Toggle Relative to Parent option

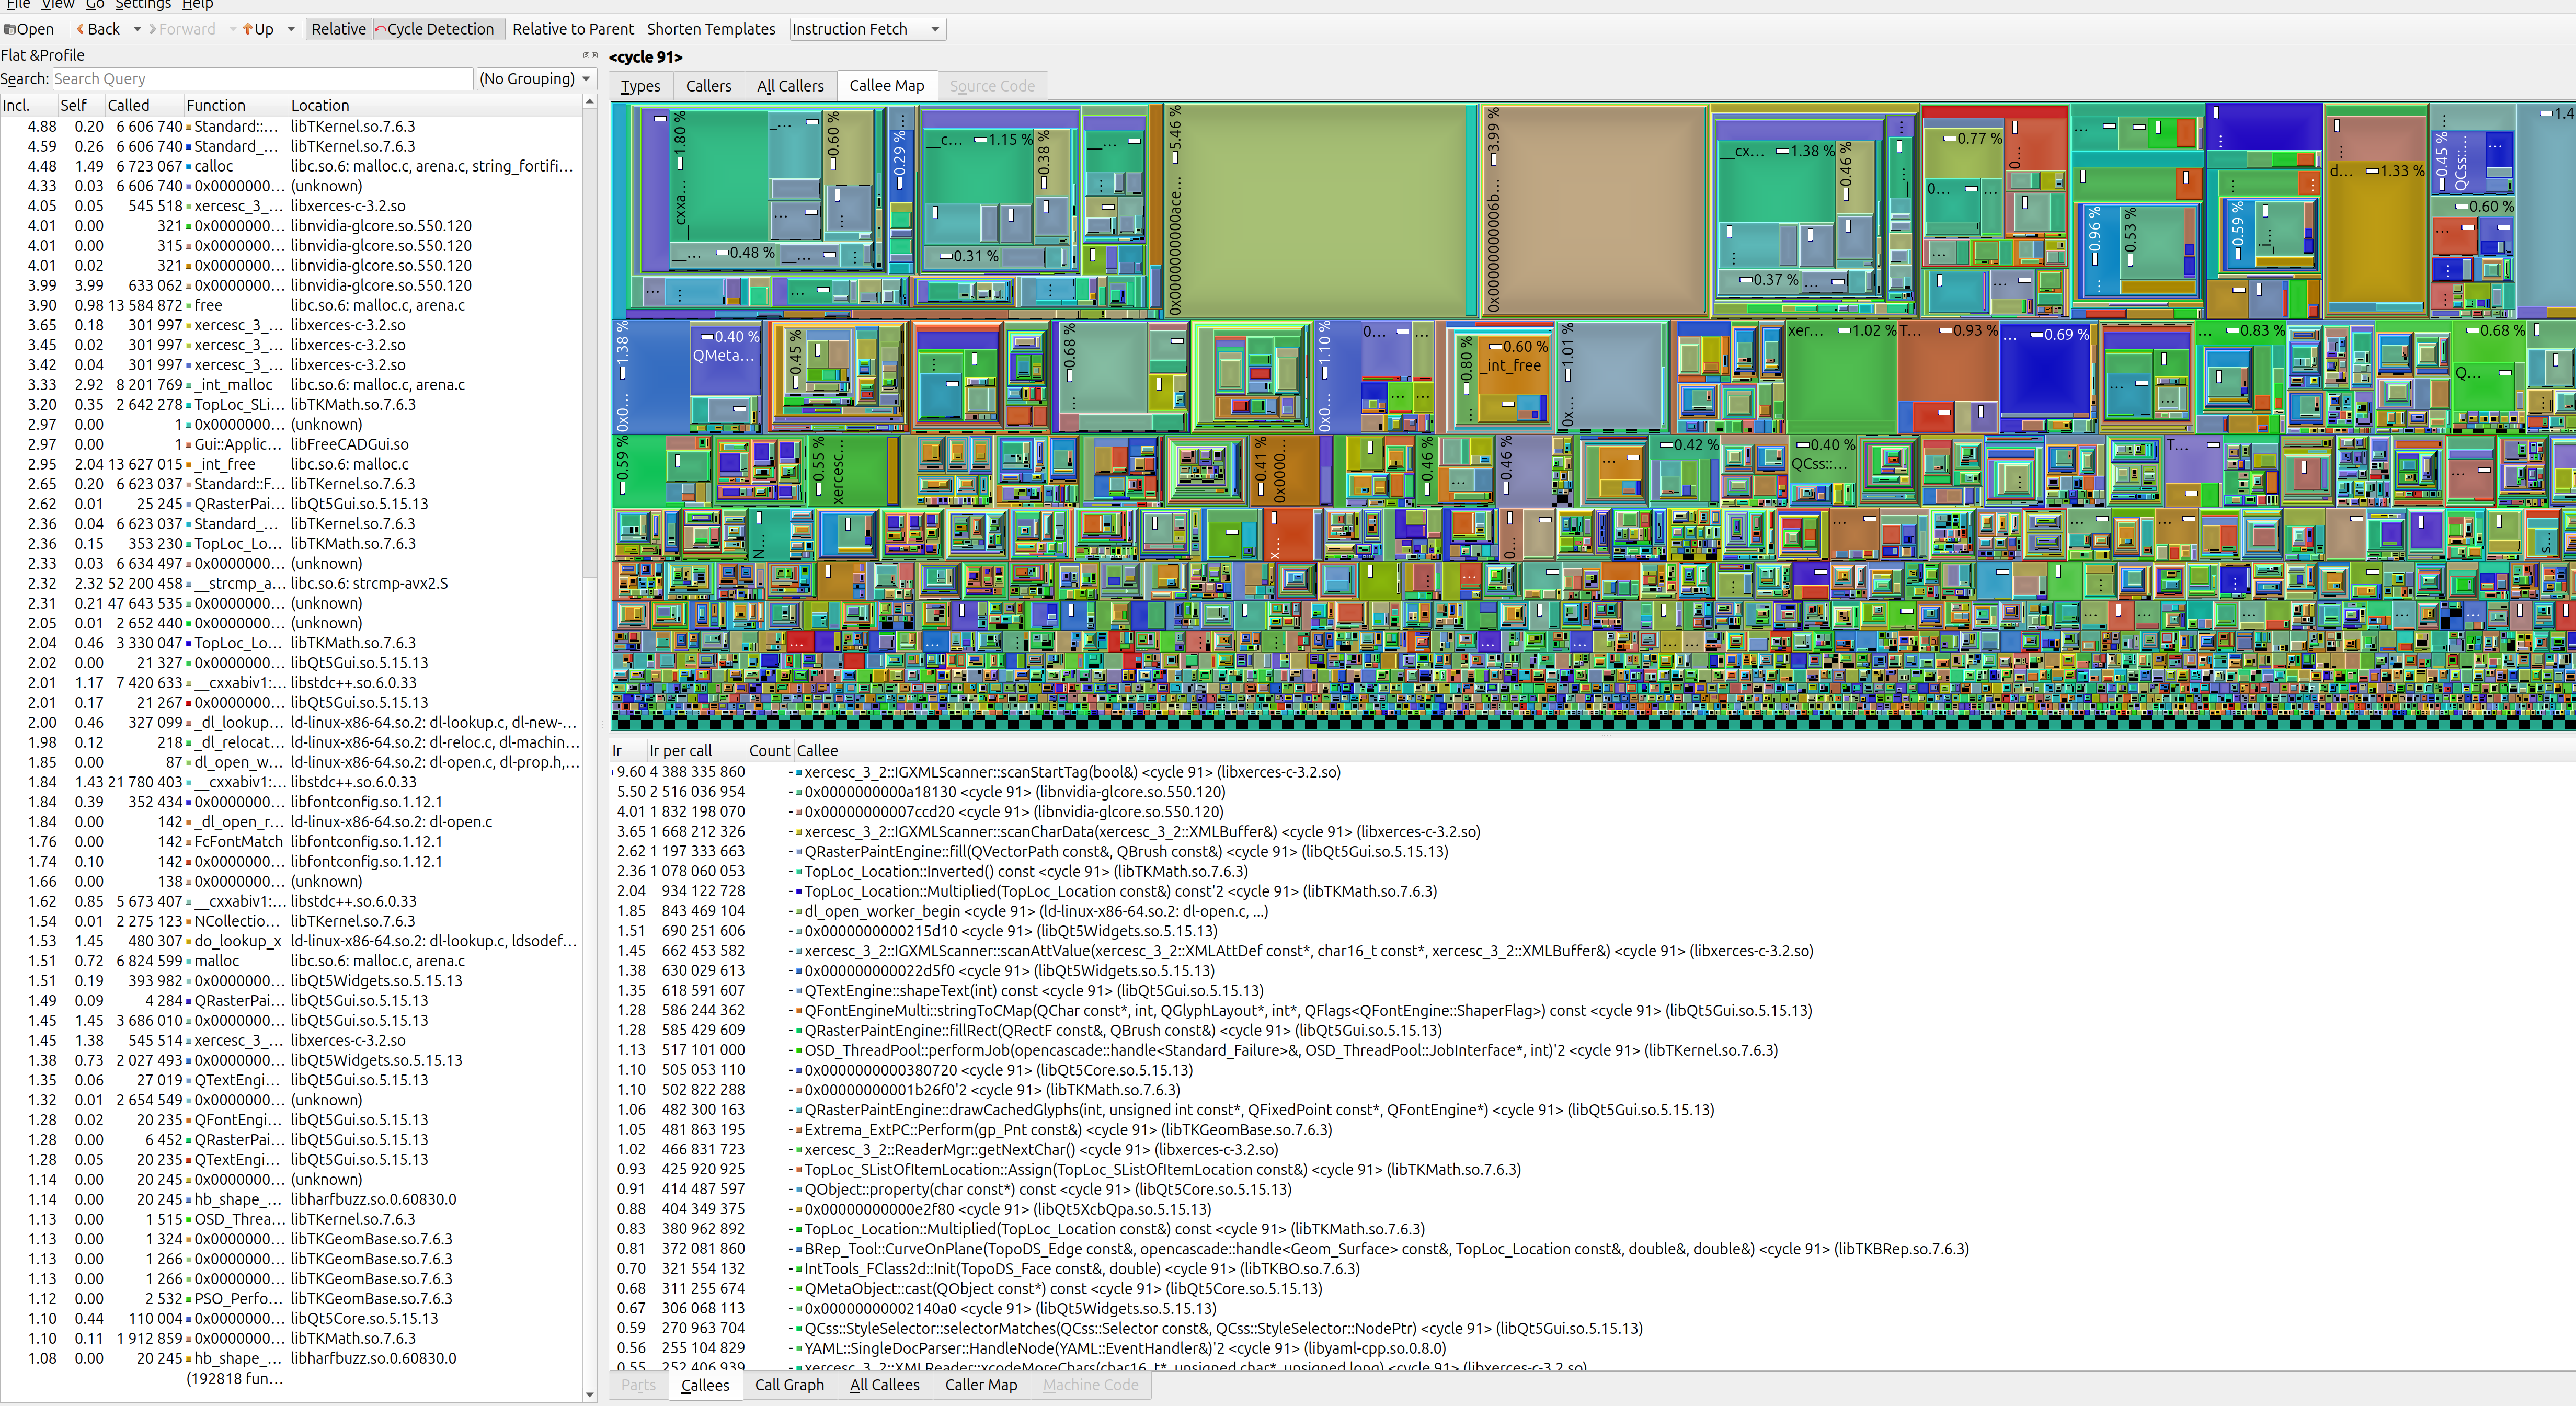coord(572,29)
